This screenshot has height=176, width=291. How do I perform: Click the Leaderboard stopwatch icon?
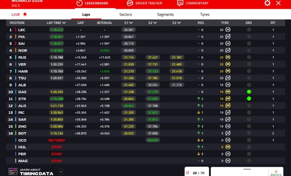[79, 3]
